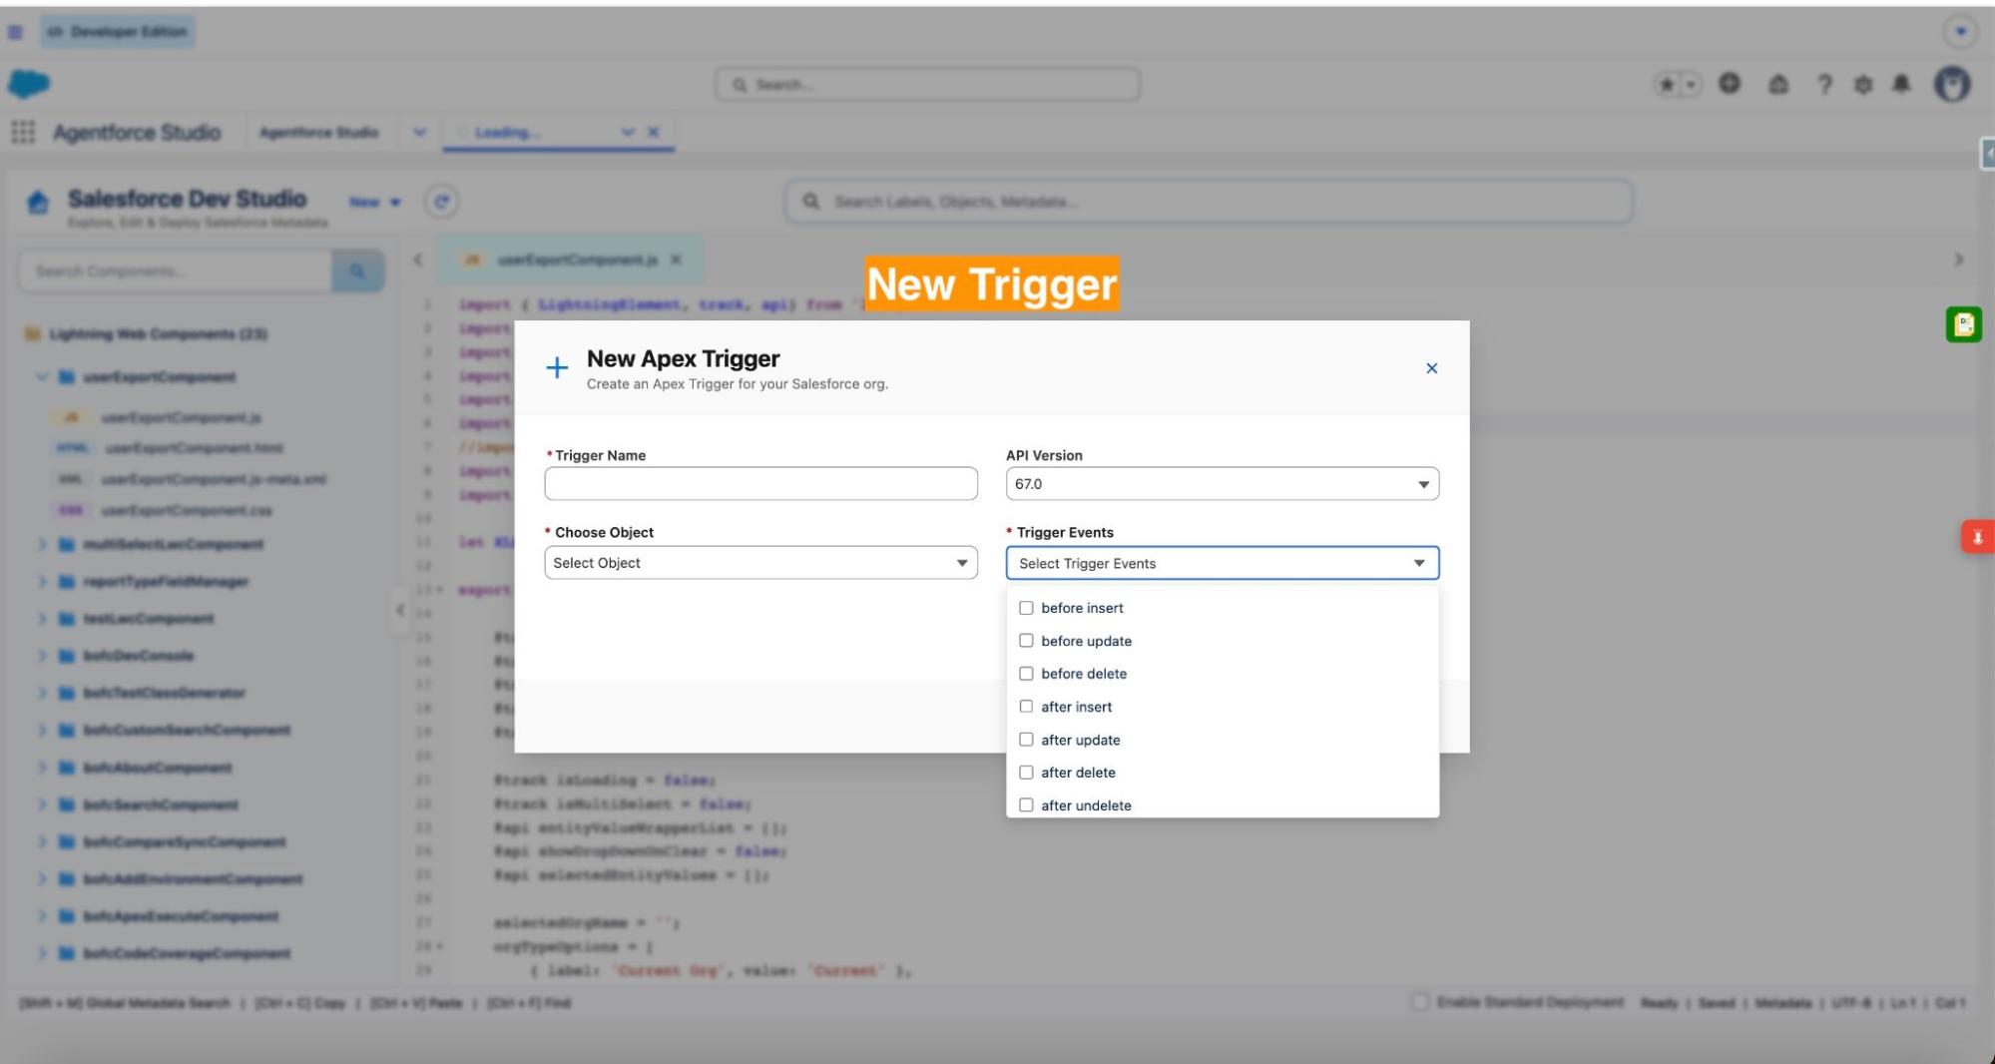
Task: Click the Search Components magnifier button
Action: click(x=357, y=271)
